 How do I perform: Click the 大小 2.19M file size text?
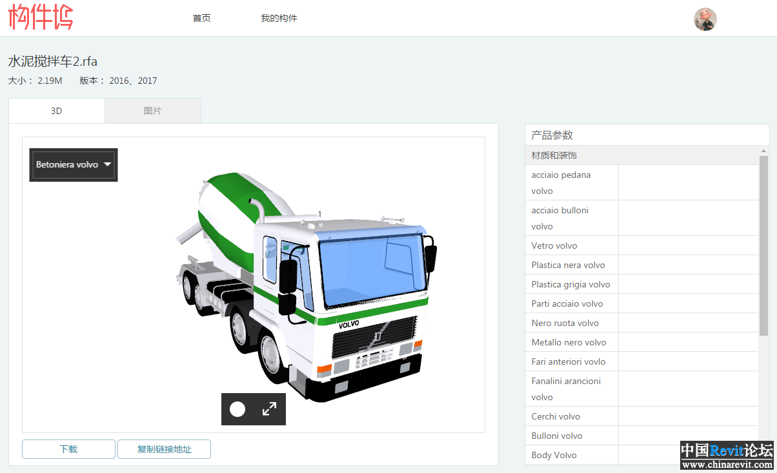pos(35,81)
